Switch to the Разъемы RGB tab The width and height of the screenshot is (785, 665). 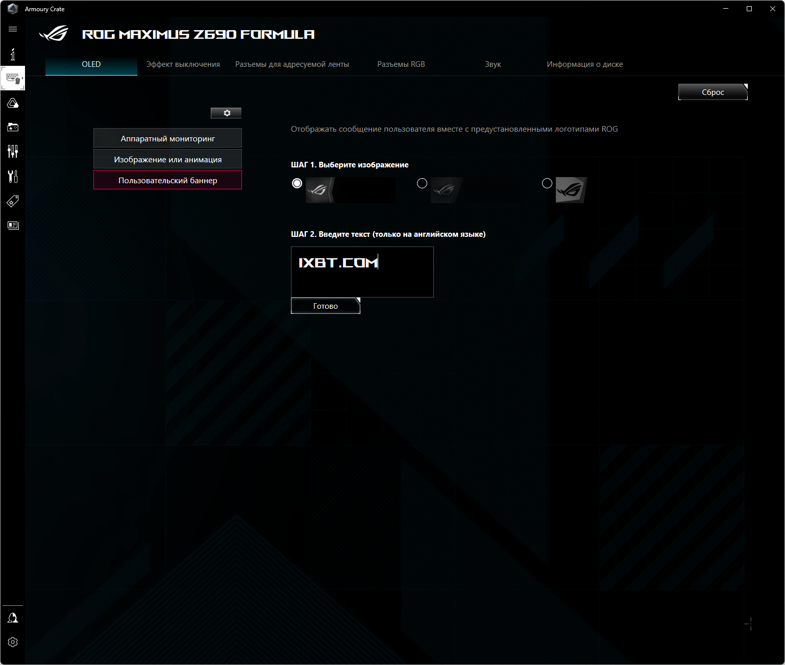coord(401,64)
